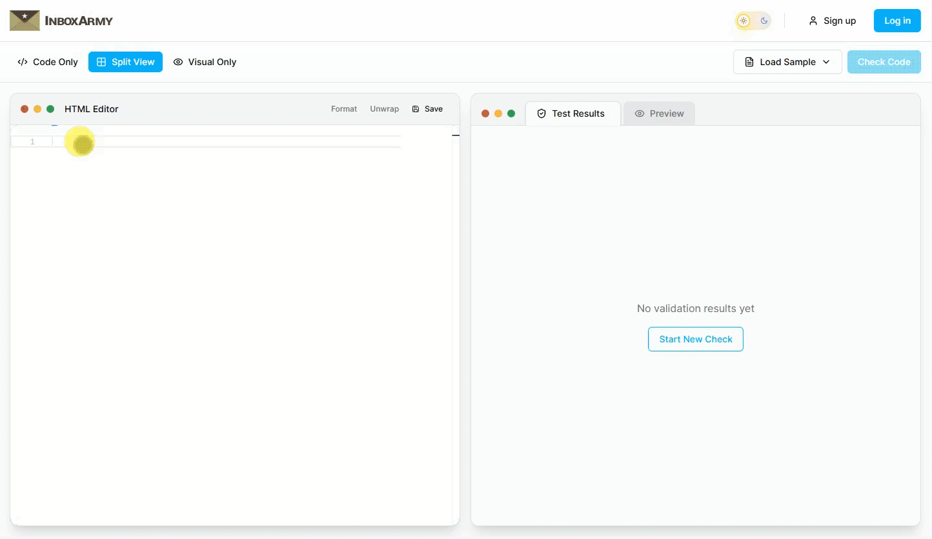Switch to dark mode using moon toggle
The image size is (932, 539).
(764, 20)
